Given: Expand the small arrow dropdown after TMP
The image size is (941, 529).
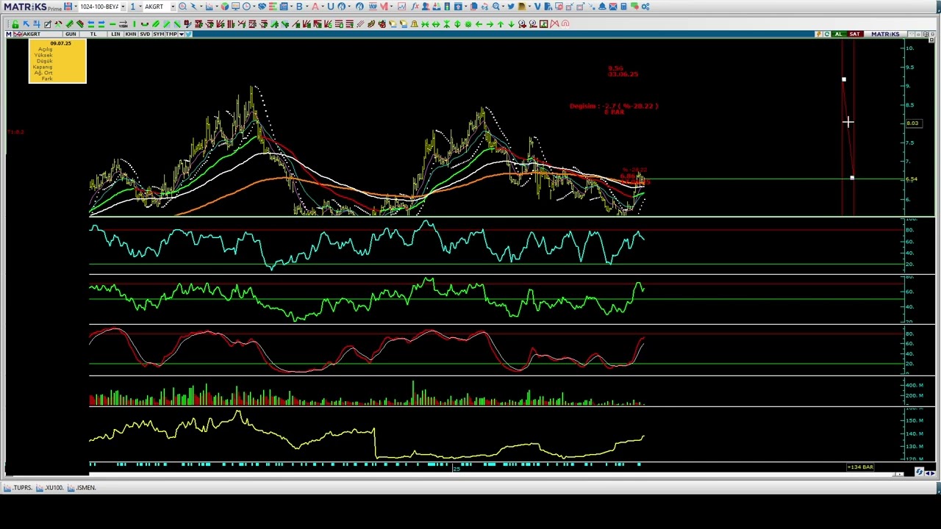Looking at the screenshot, I should (x=181, y=35).
